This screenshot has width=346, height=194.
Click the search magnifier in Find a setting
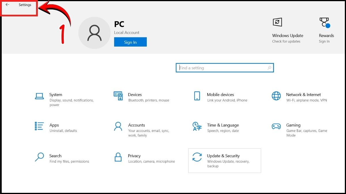tap(269, 68)
